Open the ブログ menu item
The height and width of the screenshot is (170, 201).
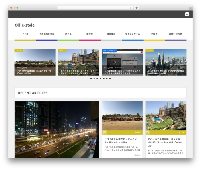click(154, 34)
